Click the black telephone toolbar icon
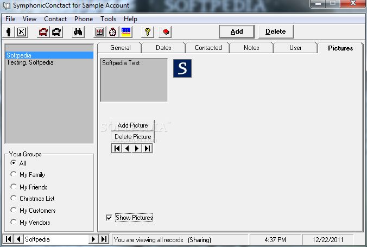This screenshot has width=367, height=247. pos(56,32)
